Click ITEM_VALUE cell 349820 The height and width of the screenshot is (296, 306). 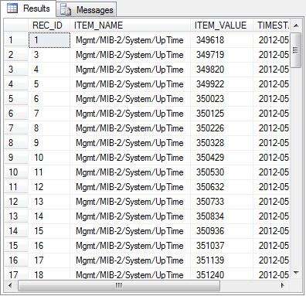click(x=222, y=70)
